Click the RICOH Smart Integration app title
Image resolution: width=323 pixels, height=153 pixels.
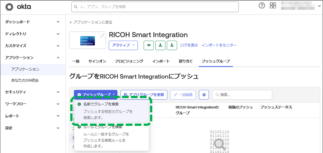click(148, 35)
